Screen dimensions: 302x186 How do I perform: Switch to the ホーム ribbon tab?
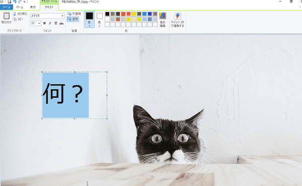pos(20,8)
